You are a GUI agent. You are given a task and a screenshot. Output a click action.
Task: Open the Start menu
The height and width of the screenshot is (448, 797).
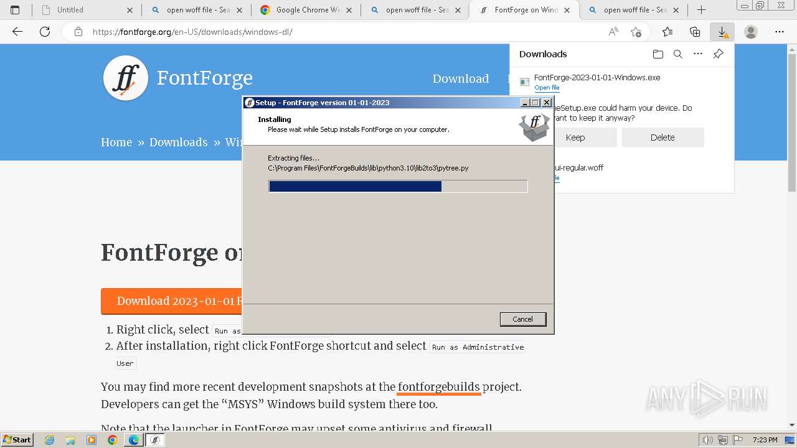(17, 440)
